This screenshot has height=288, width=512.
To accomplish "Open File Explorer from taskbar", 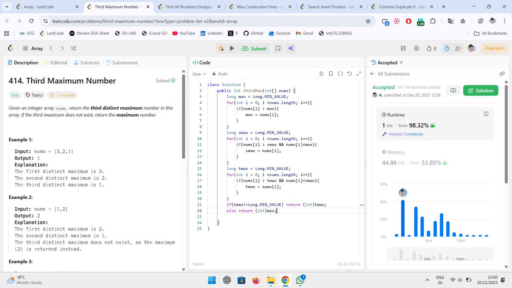I will click(x=271, y=280).
